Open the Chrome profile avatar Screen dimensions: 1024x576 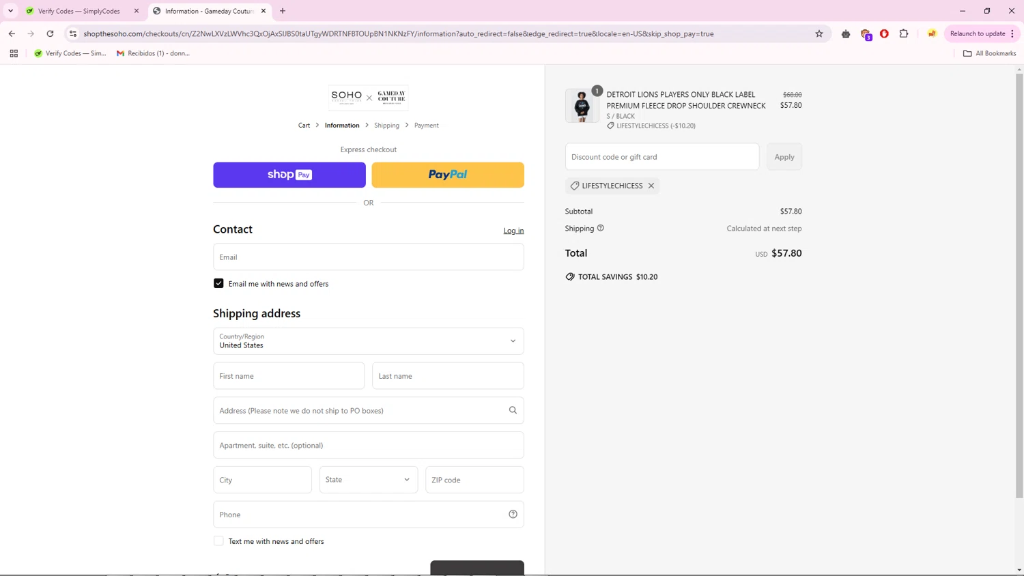(932, 33)
